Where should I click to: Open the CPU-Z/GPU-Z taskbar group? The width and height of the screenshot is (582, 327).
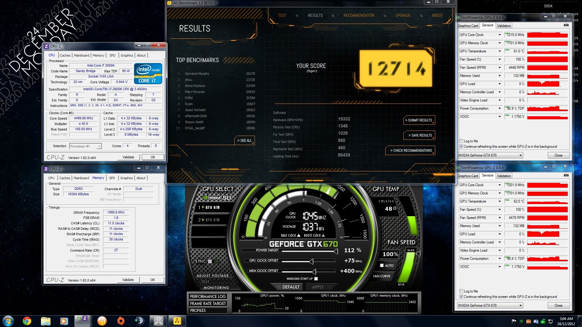(82, 321)
